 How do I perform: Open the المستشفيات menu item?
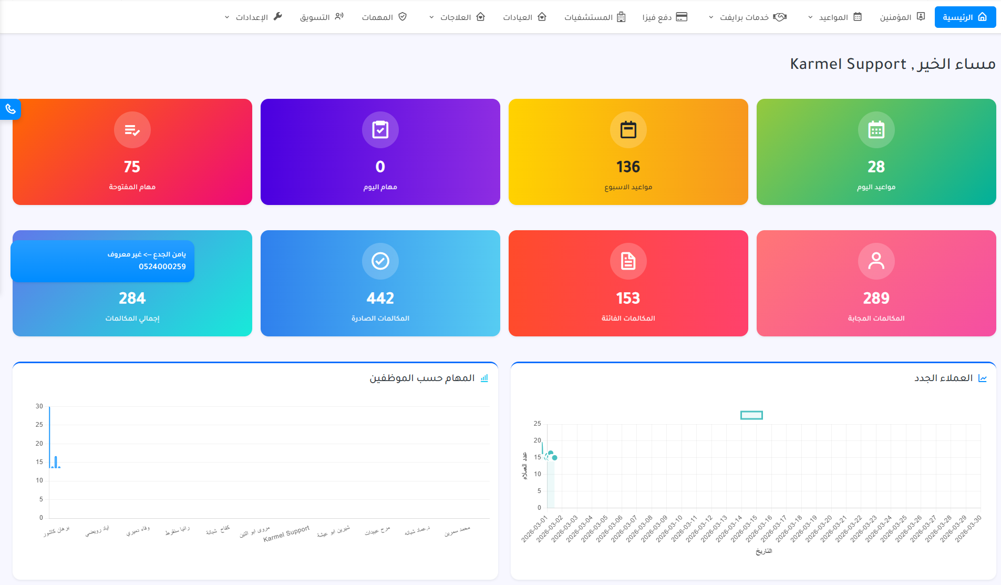coord(595,17)
